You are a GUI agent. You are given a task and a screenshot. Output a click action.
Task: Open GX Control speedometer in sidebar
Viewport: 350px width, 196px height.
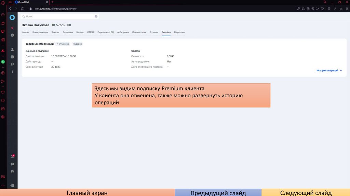click(3, 15)
